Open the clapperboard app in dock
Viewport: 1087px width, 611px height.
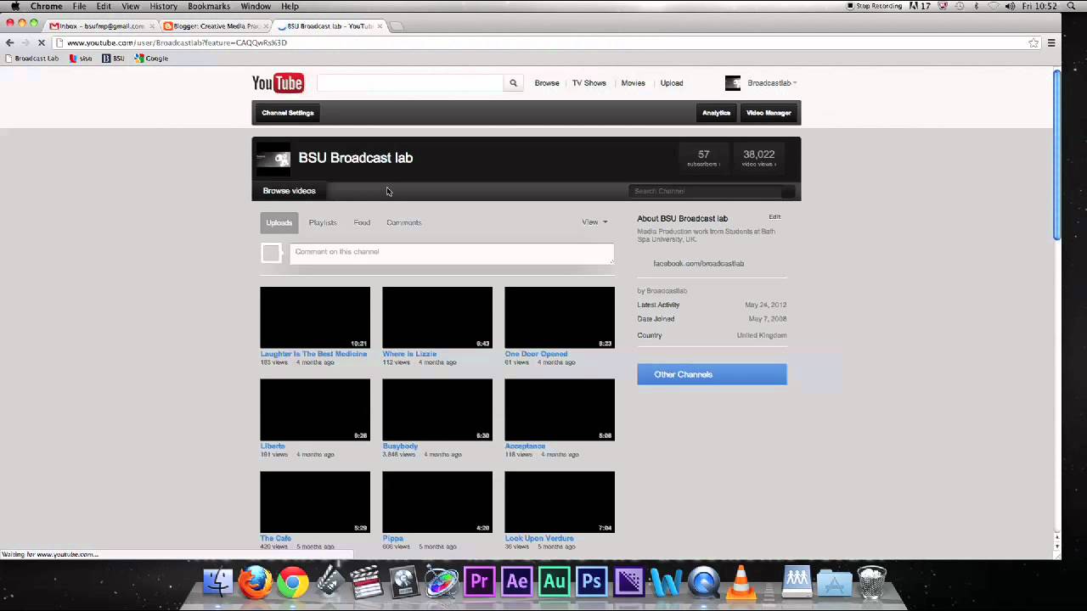click(x=367, y=582)
